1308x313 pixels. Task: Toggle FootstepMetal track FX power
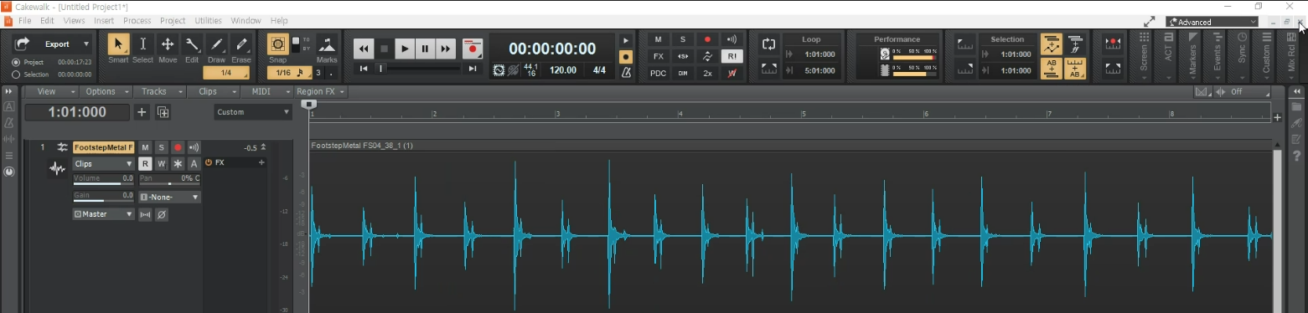tap(209, 162)
